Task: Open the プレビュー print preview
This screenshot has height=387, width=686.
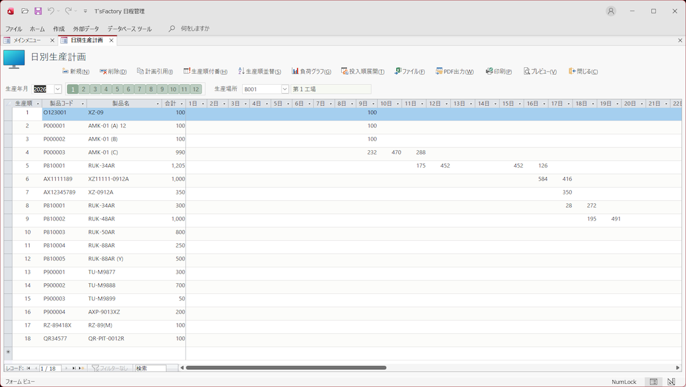Action: [540, 72]
